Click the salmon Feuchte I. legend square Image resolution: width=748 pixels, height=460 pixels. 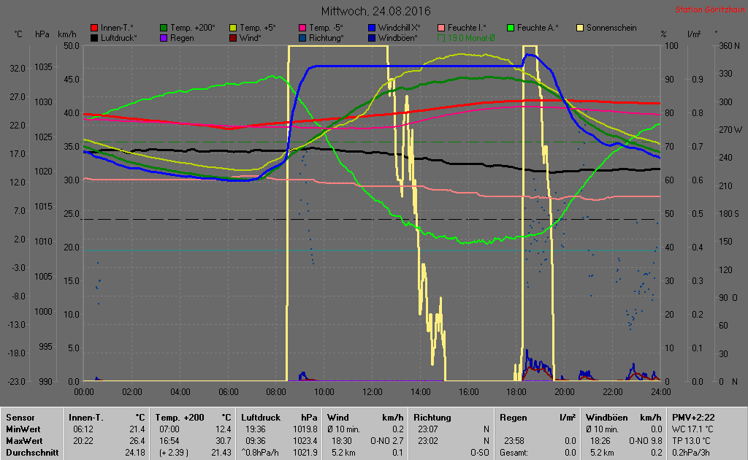point(441,28)
